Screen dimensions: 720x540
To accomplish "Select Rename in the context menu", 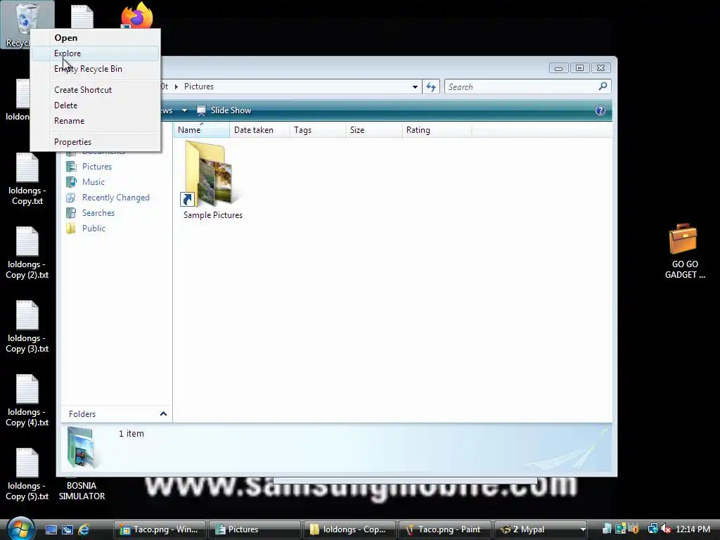I will click(x=96, y=121).
